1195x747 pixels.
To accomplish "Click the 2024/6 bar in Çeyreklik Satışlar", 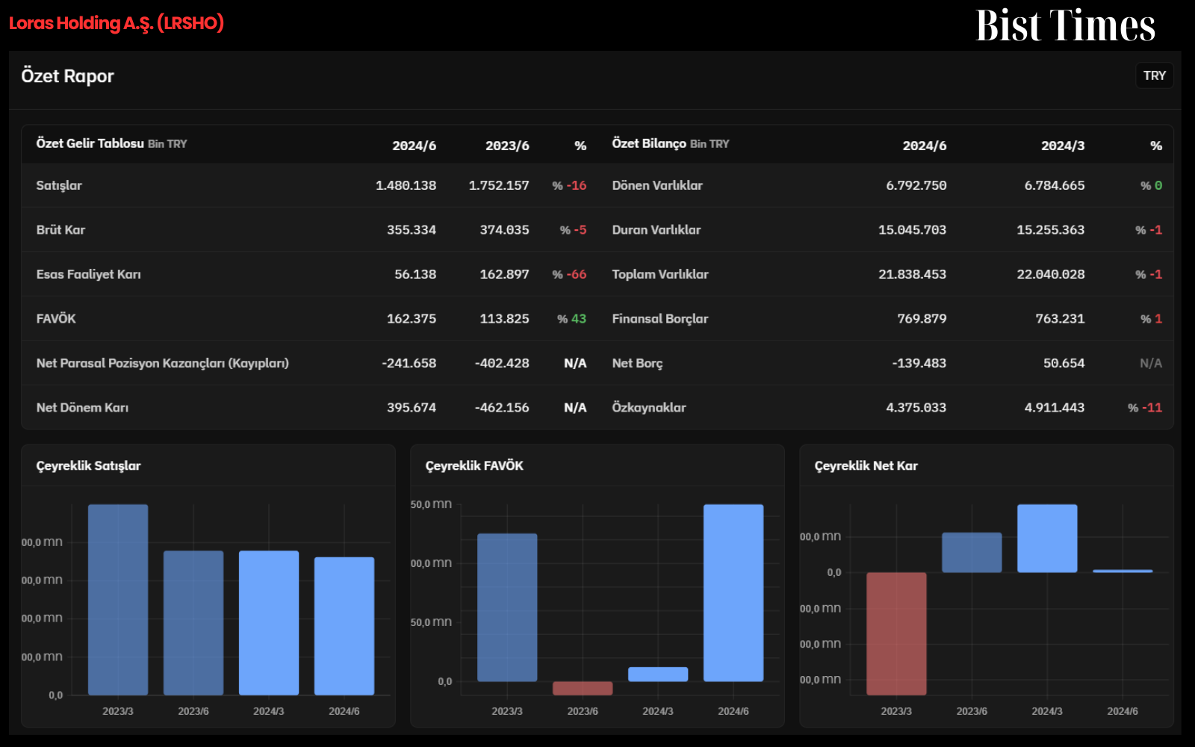I will [344, 626].
